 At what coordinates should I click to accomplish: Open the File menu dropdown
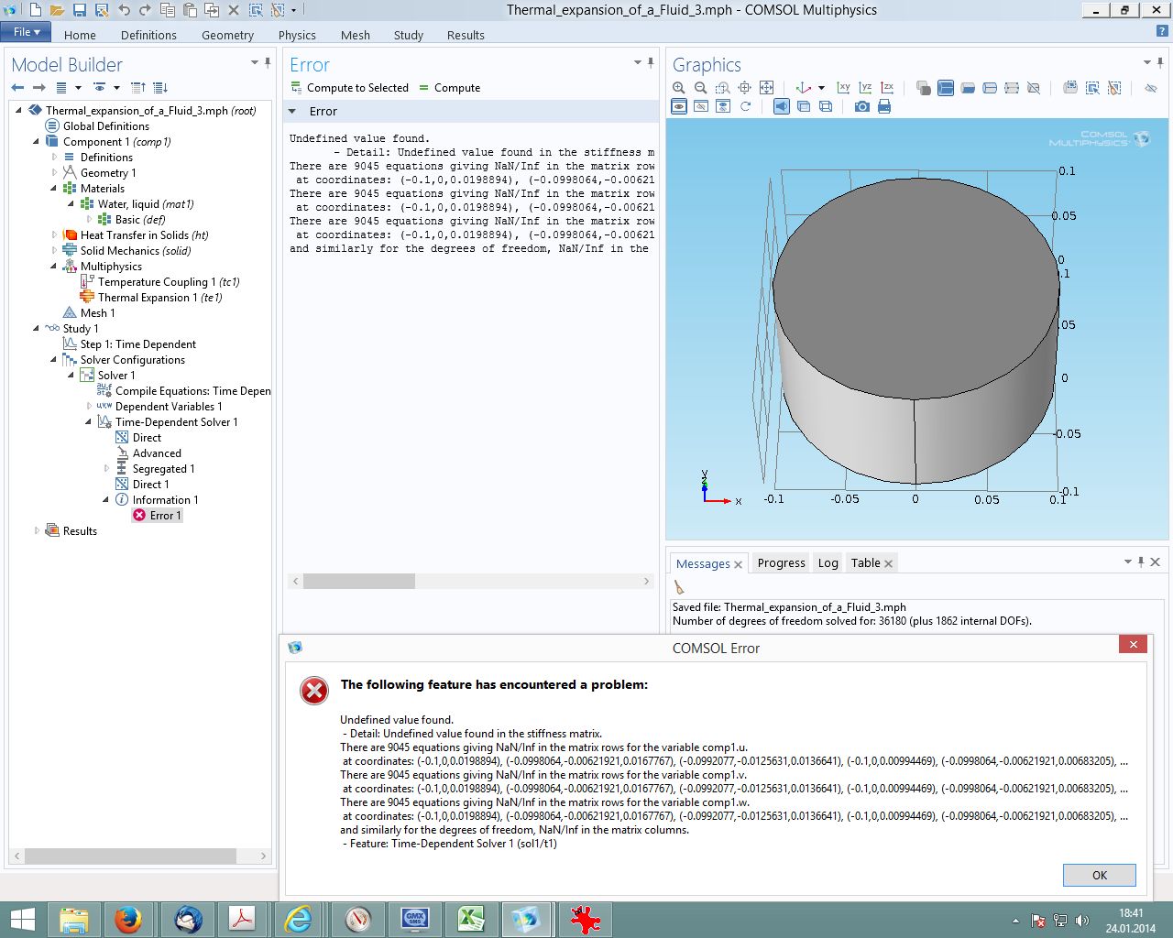27,32
